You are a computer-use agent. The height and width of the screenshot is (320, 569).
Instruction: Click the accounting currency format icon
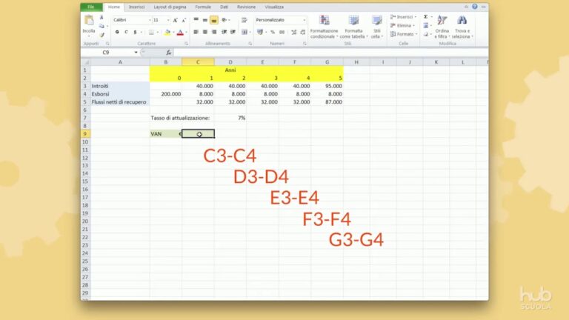pos(260,33)
